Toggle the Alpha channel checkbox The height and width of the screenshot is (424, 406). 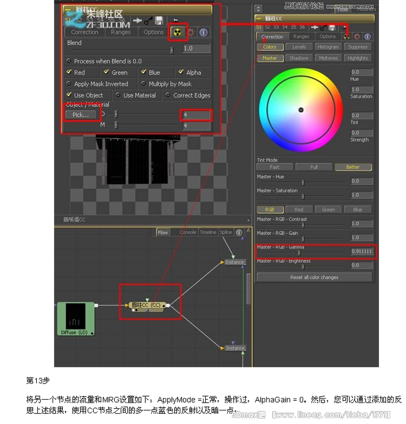[x=181, y=72]
